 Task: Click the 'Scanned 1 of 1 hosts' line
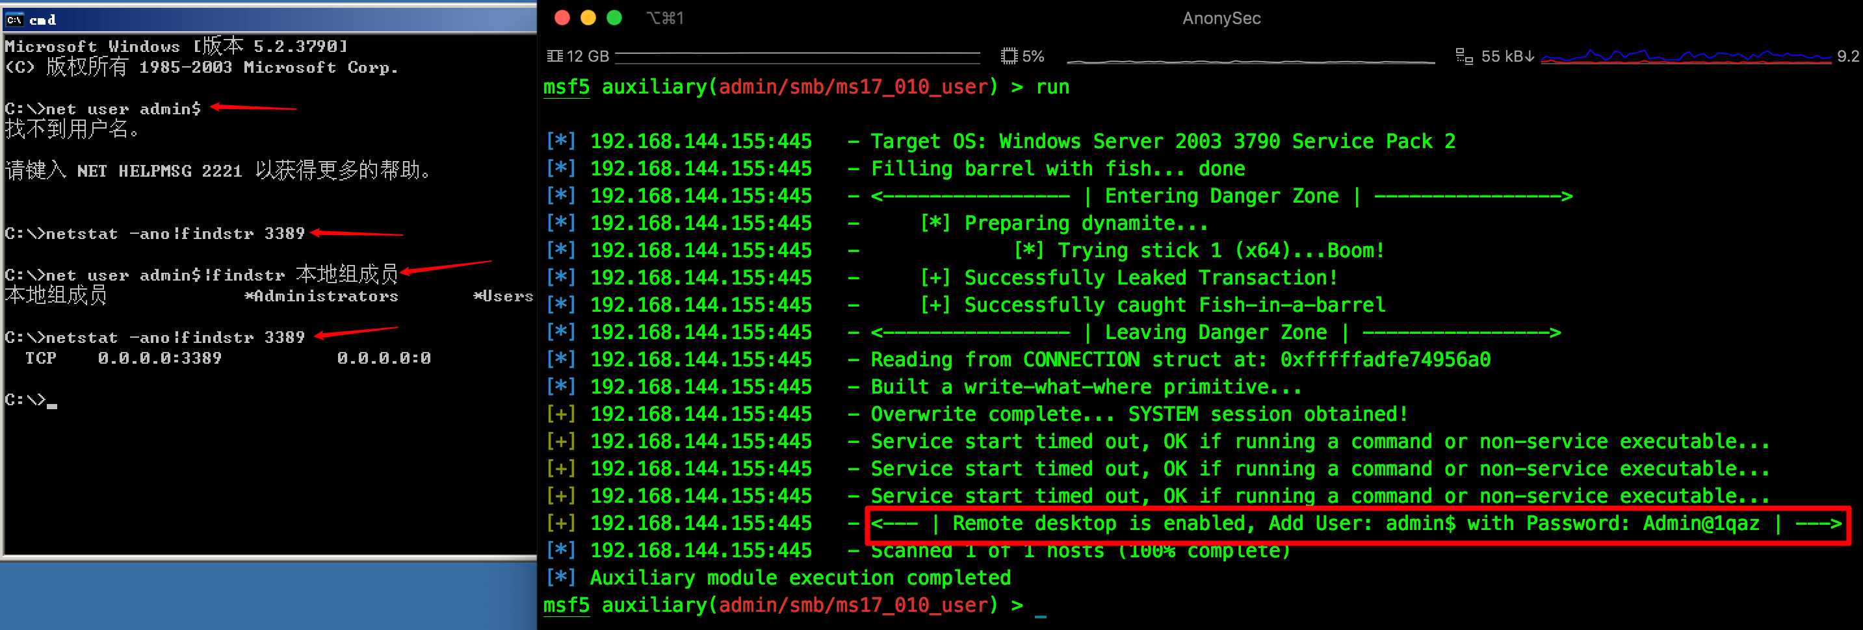[x=1080, y=551]
